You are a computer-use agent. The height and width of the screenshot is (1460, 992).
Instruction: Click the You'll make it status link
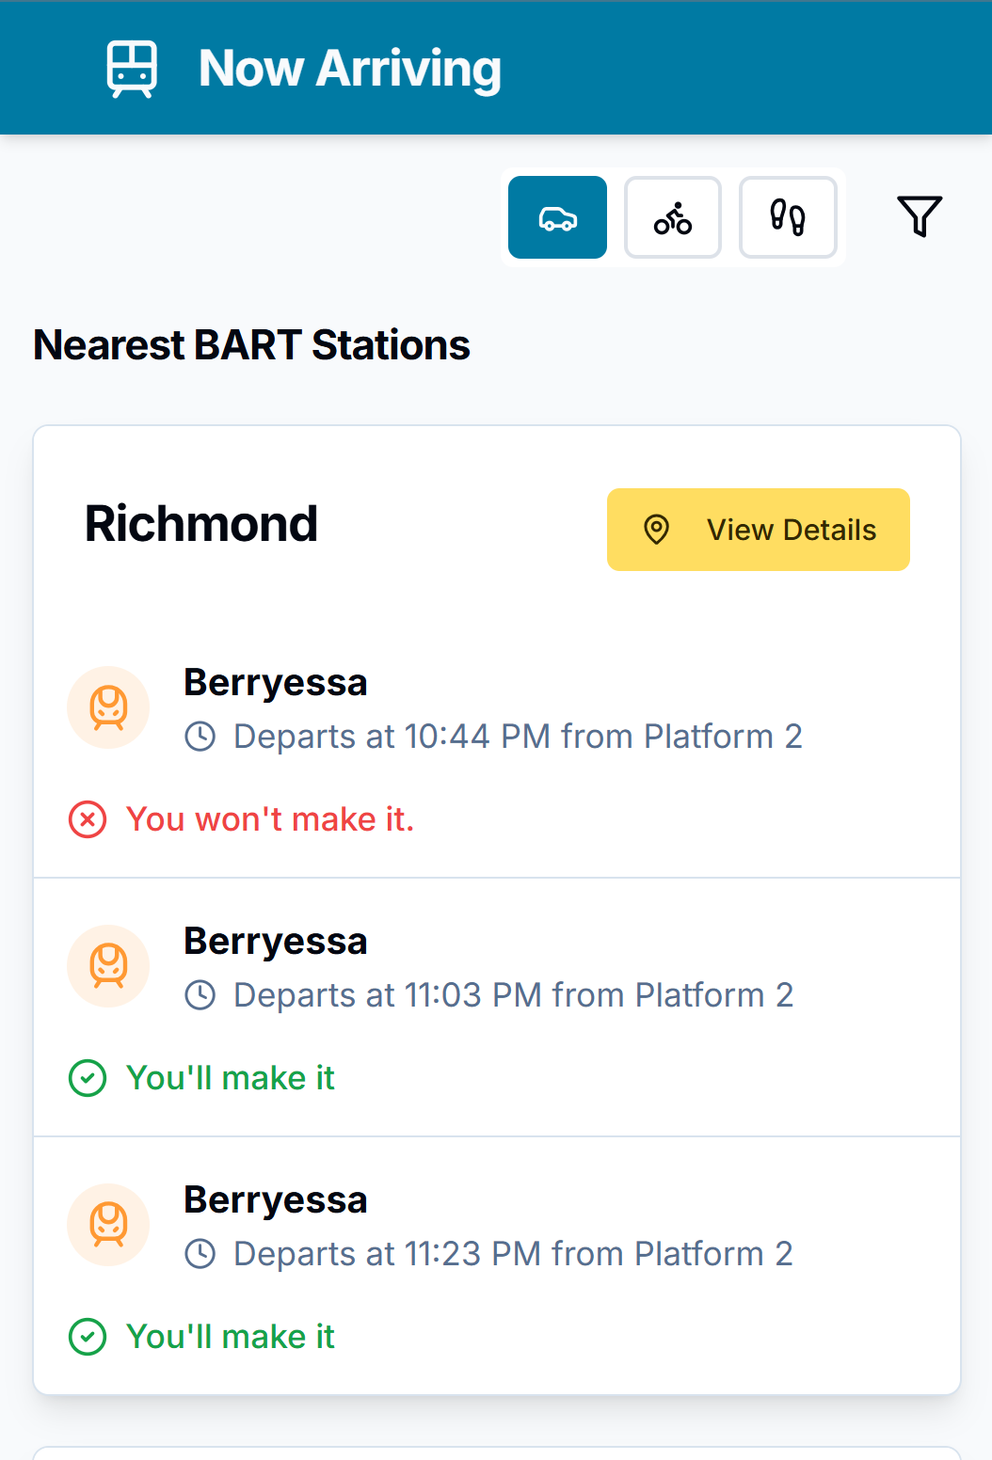click(x=230, y=1078)
